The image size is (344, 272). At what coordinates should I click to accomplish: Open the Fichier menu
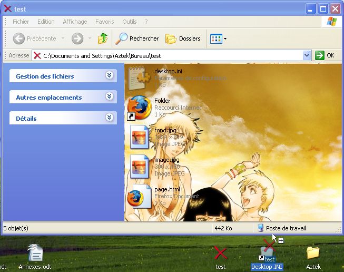21,22
